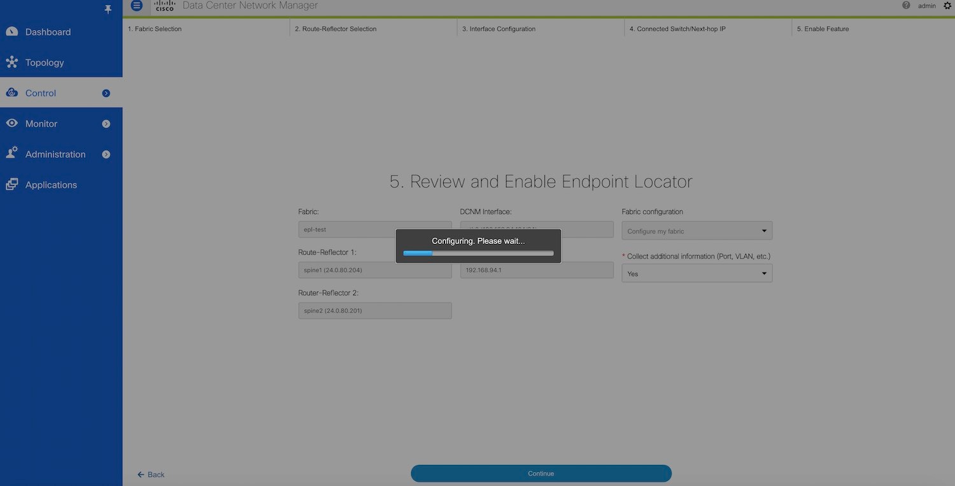Click the Continue button
The height and width of the screenshot is (486, 955).
pyautogui.click(x=541, y=473)
